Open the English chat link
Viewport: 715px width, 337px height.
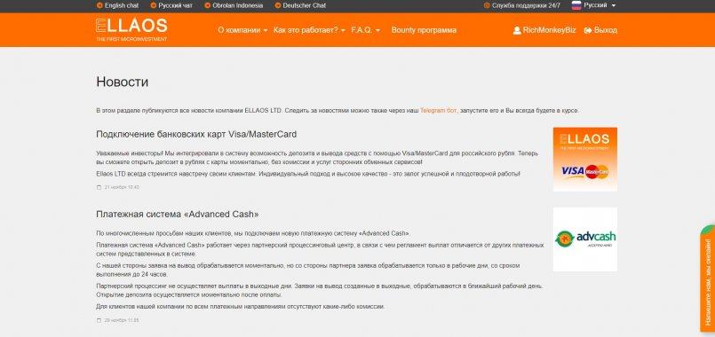tap(122, 6)
